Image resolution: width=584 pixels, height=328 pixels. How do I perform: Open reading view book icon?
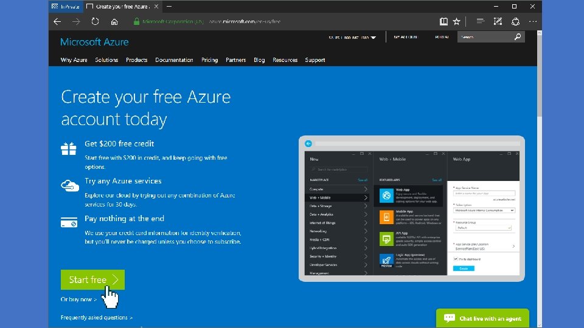click(443, 22)
